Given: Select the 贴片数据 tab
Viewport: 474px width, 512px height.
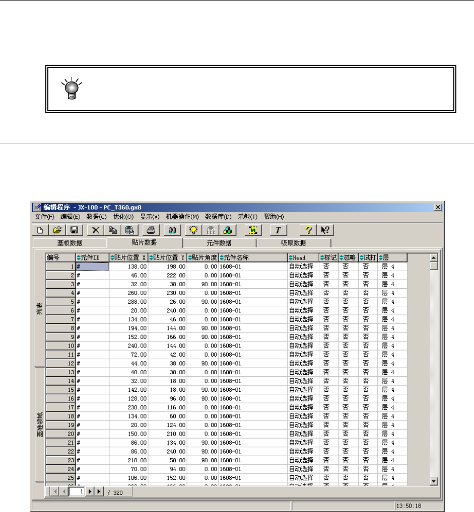Looking at the screenshot, I should pos(144,242).
